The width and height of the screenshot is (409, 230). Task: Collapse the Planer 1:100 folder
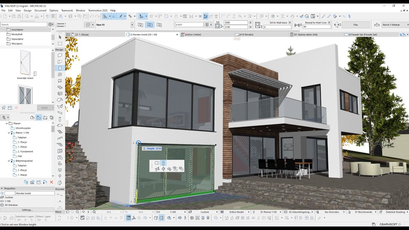[9, 133]
